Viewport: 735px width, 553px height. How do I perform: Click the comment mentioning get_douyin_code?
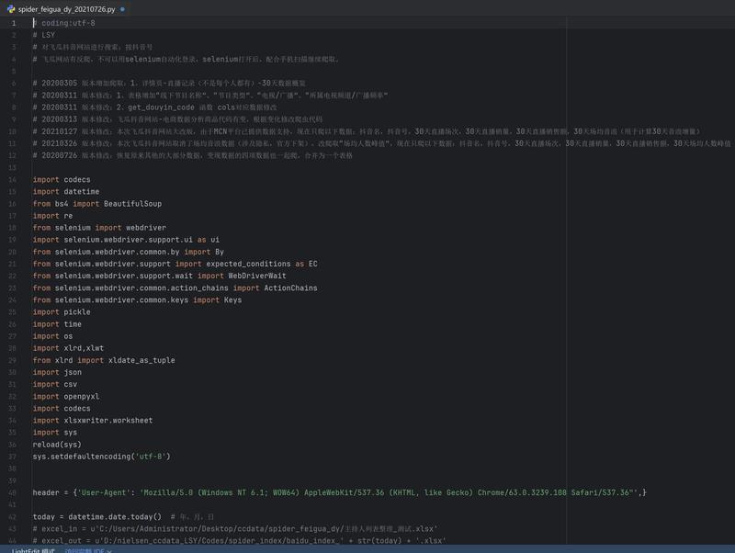click(154, 107)
